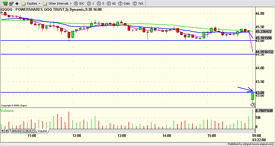The image size is (275, 146).
Task: Click the 15:00 time axis label
Action: point(212,136)
